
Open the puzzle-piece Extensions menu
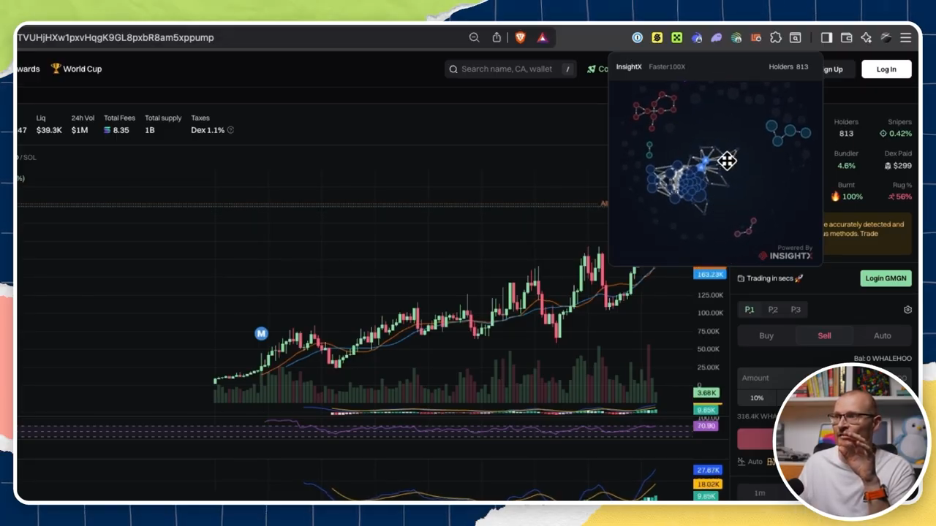(776, 37)
